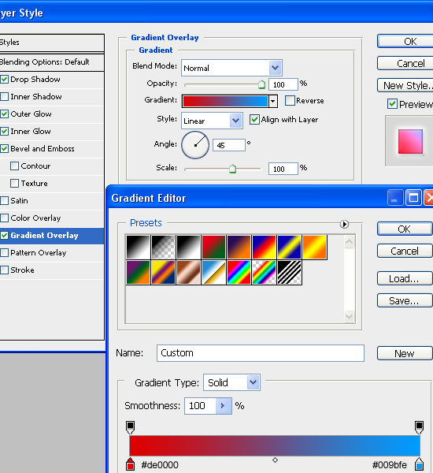Click the New gradient button
This screenshot has height=473, width=433.
pos(405,353)
